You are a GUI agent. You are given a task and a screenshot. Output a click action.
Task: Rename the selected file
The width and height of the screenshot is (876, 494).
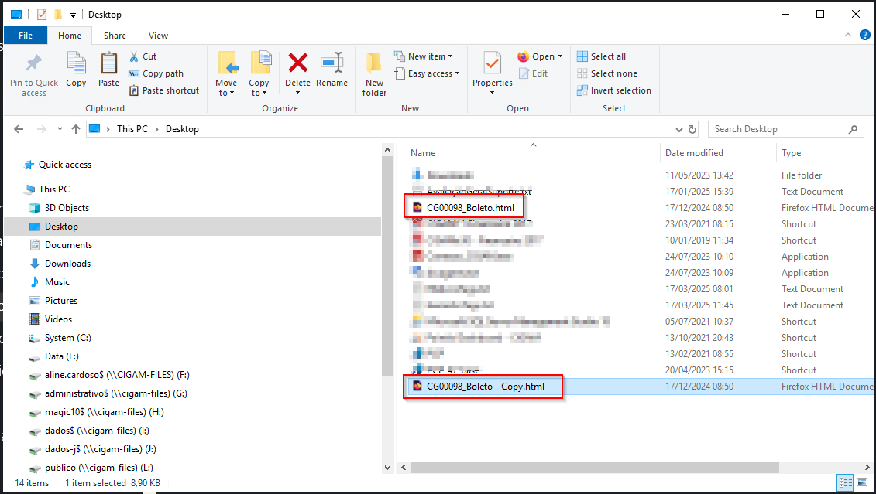click(332, 70)
